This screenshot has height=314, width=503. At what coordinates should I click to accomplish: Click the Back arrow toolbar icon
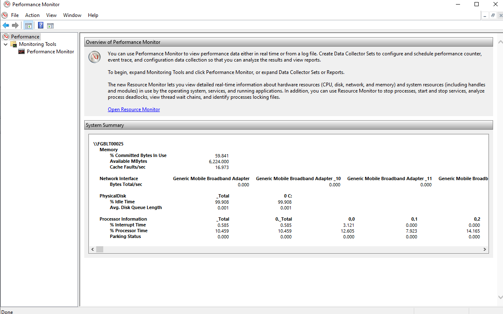click(x=6, y=26)
